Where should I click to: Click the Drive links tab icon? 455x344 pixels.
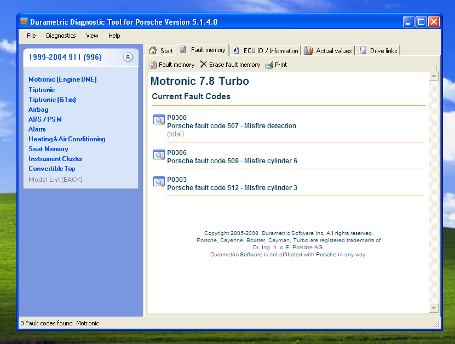[x=362, y=50]
